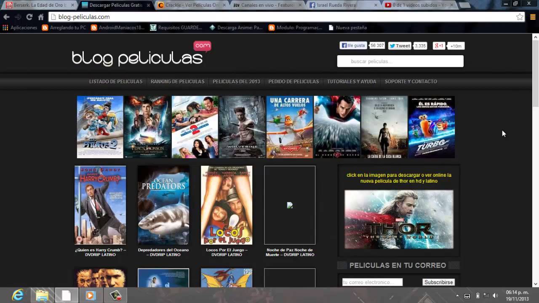Open the Harry Crumb movie cover
This screenshot has height=303, width=539.
pyautogui.click(x=100, y=205)
